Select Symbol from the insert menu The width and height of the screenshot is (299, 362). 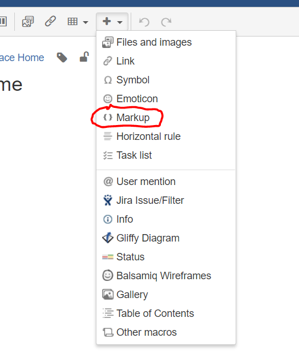point(166,80)
